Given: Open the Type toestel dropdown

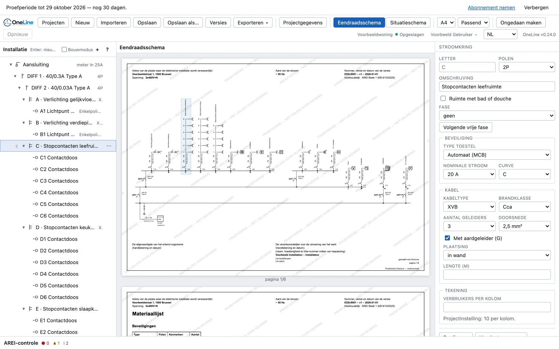Looking at the screenshot, I should pos(497,155).
